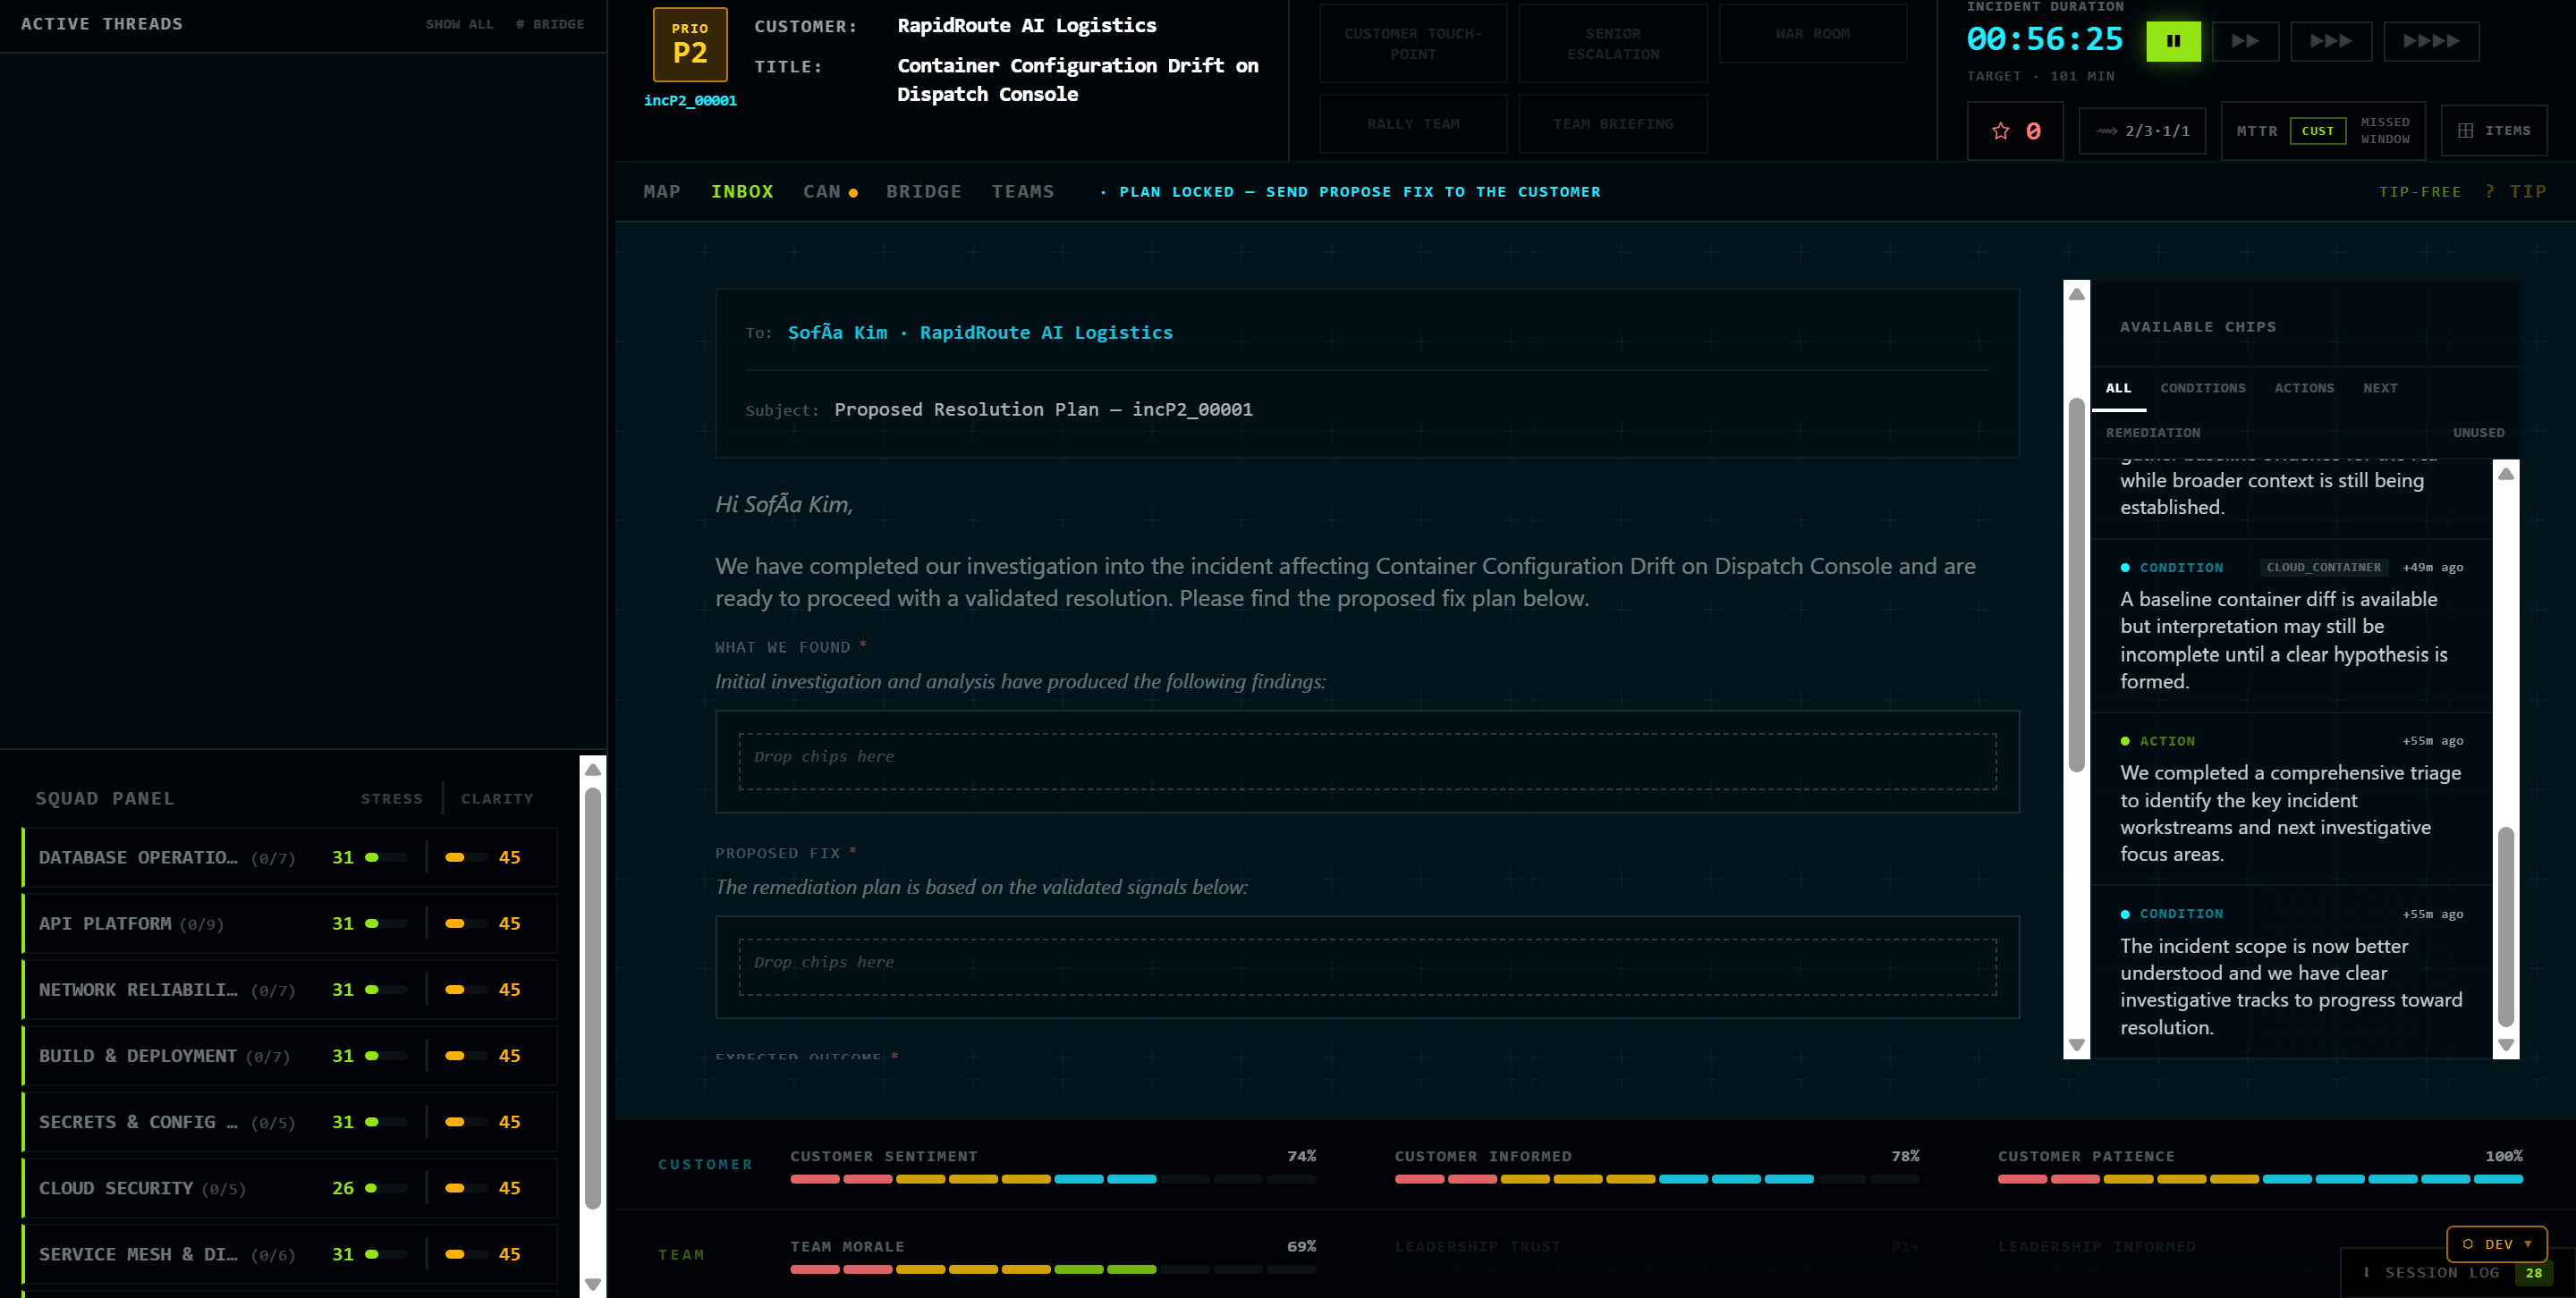Click the CLARITY column header
This screenshot has width=2576, height=1298.
coord(497,798)
